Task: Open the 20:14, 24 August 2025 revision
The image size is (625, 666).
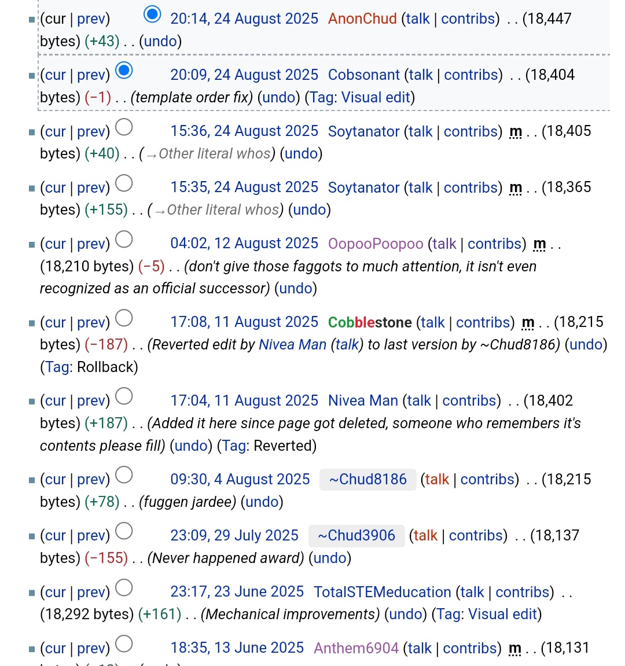Action: 244,19
